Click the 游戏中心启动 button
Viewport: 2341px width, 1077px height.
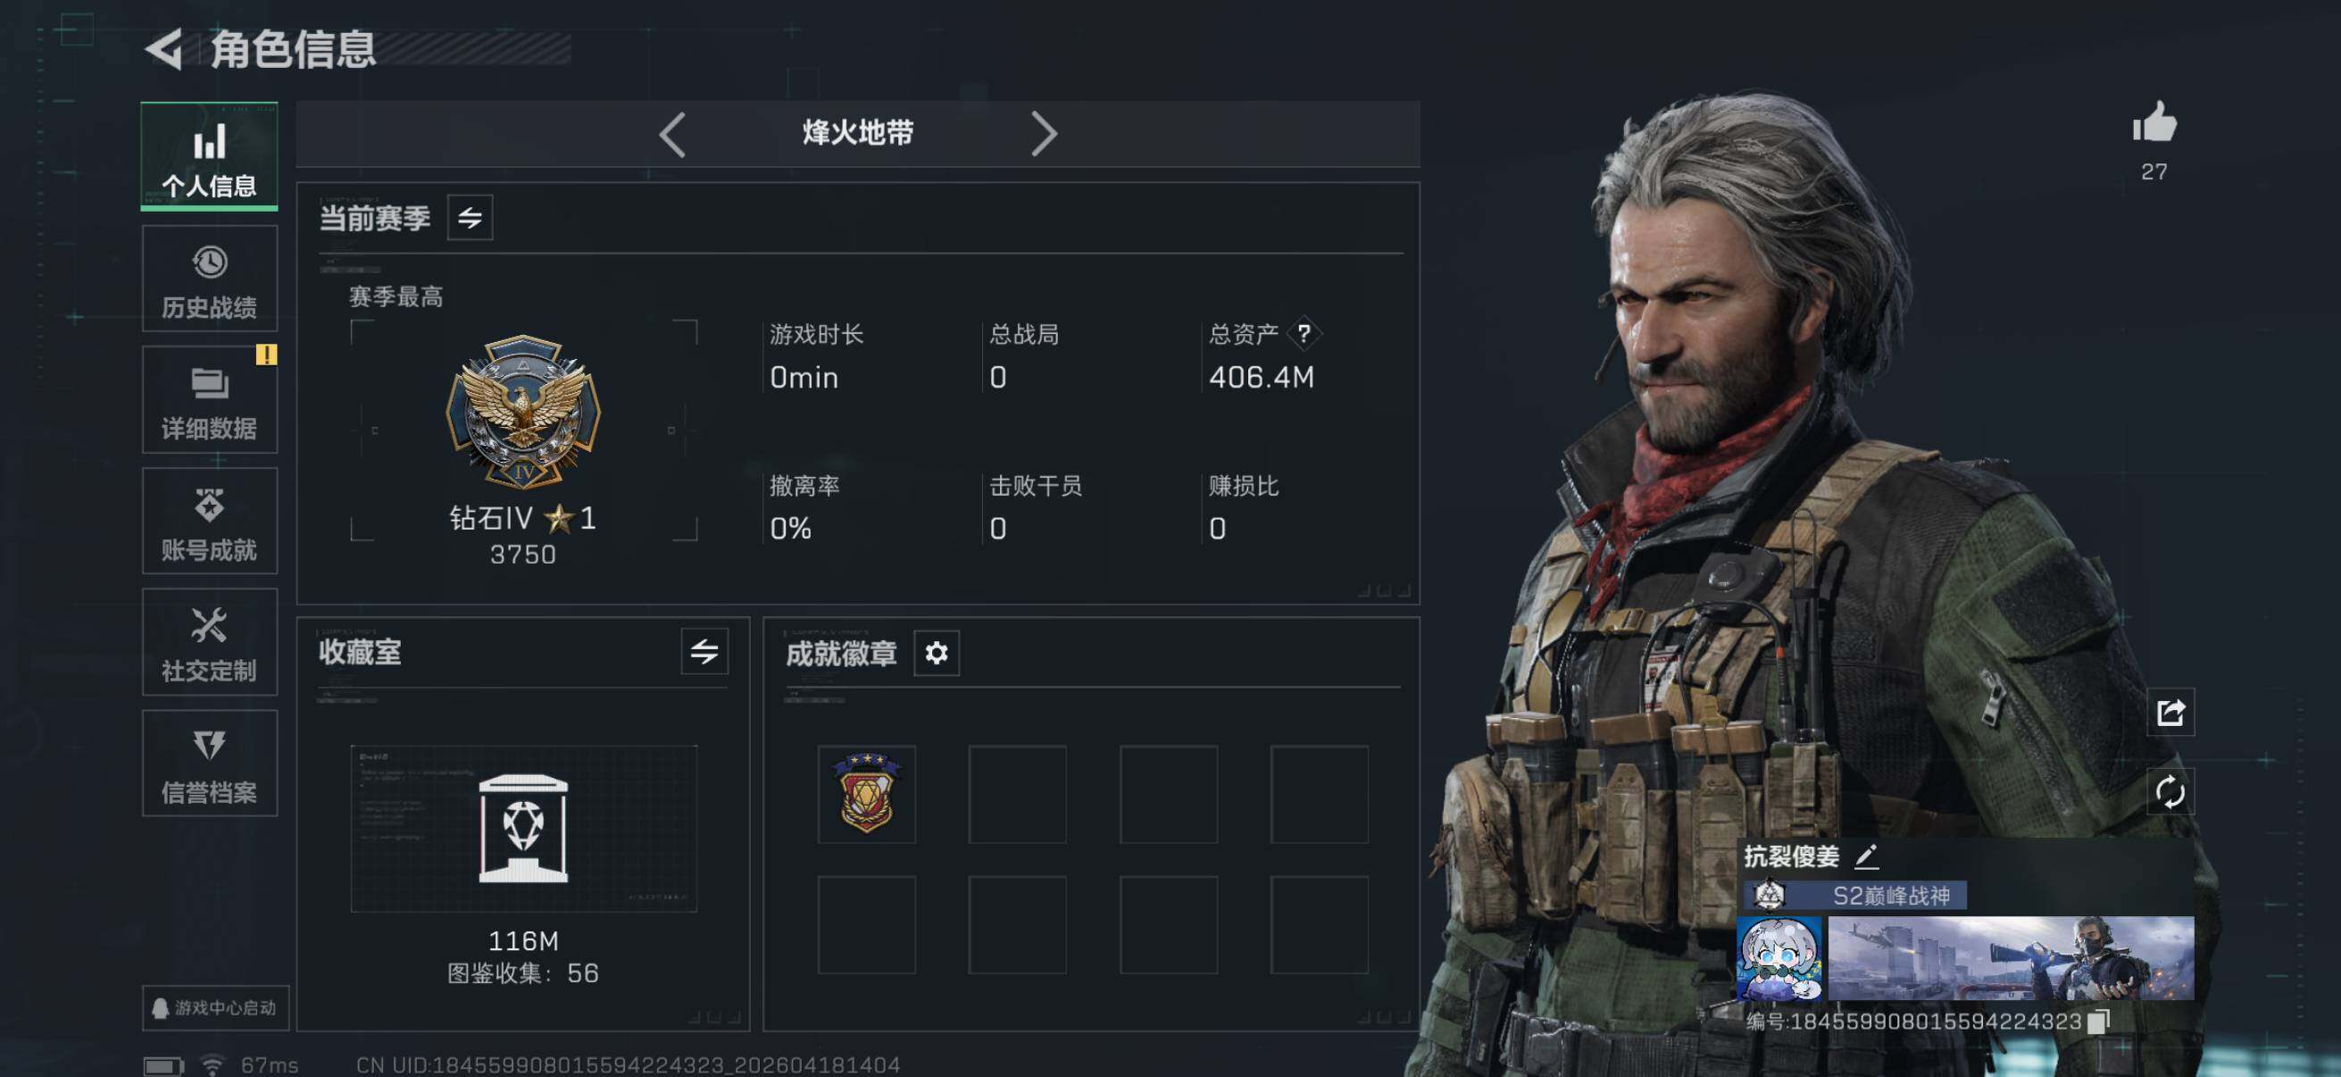pyautogui.click(x=215, y=1008)
